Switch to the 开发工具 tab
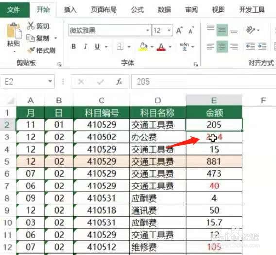The image size is (276, 255). [252, 10]
